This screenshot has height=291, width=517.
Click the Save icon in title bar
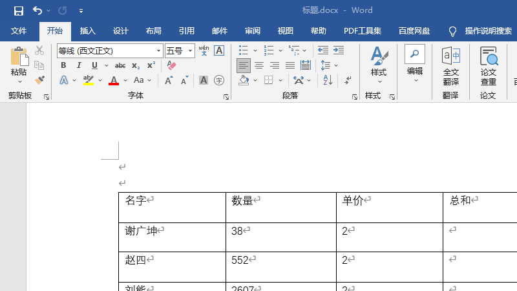[18, 10]
